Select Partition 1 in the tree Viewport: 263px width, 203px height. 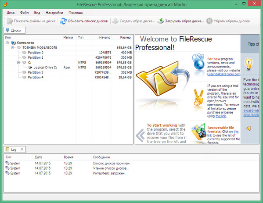tap(36, 57)
